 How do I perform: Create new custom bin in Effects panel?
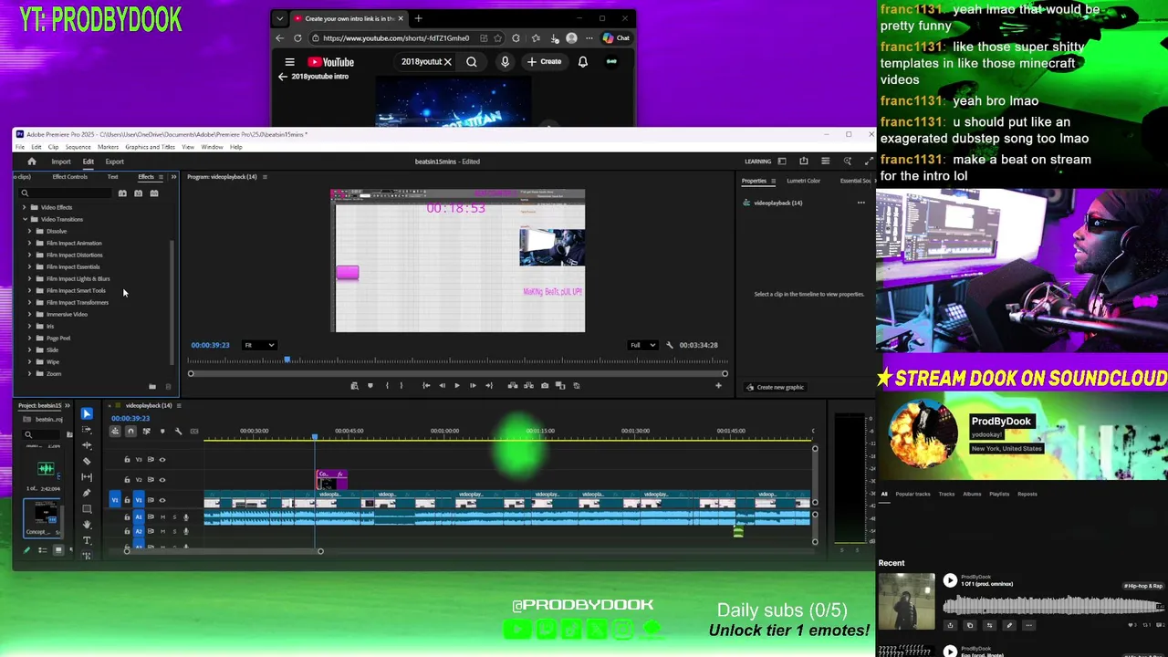(x=152, y=387)
